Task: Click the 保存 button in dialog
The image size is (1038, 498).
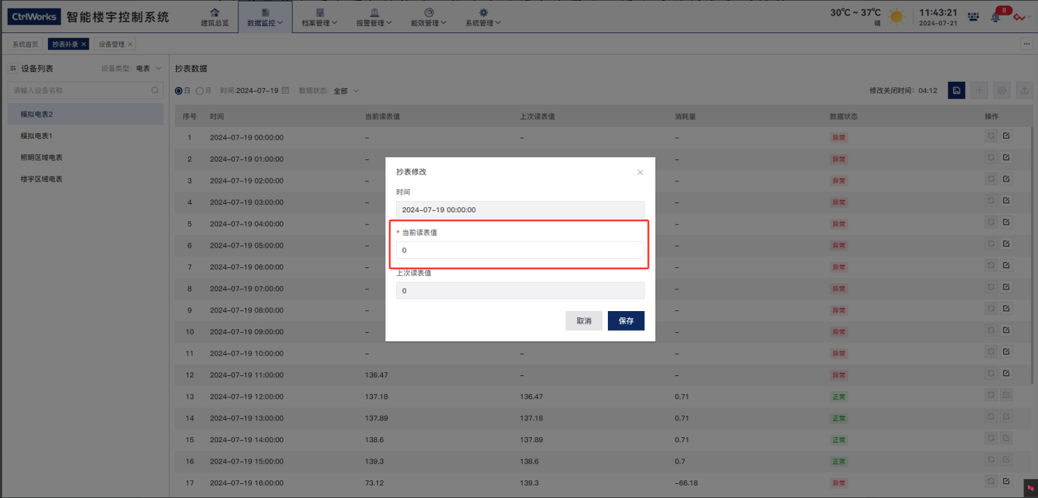Action: click(x=626, y=321)
